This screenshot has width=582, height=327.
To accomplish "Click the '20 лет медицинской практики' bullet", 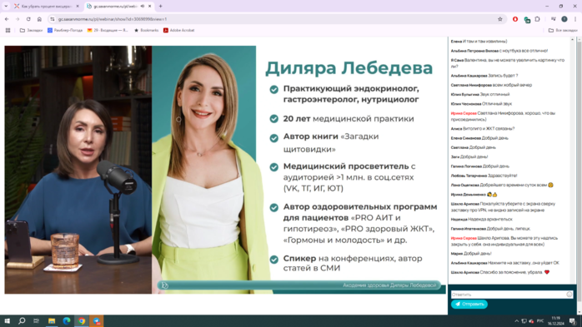I will 349,119.
